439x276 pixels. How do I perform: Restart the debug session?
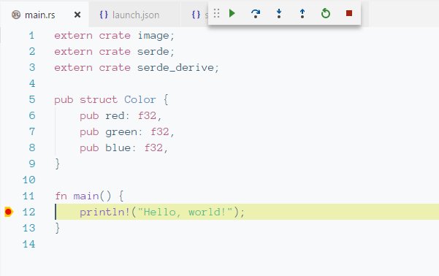326,13
